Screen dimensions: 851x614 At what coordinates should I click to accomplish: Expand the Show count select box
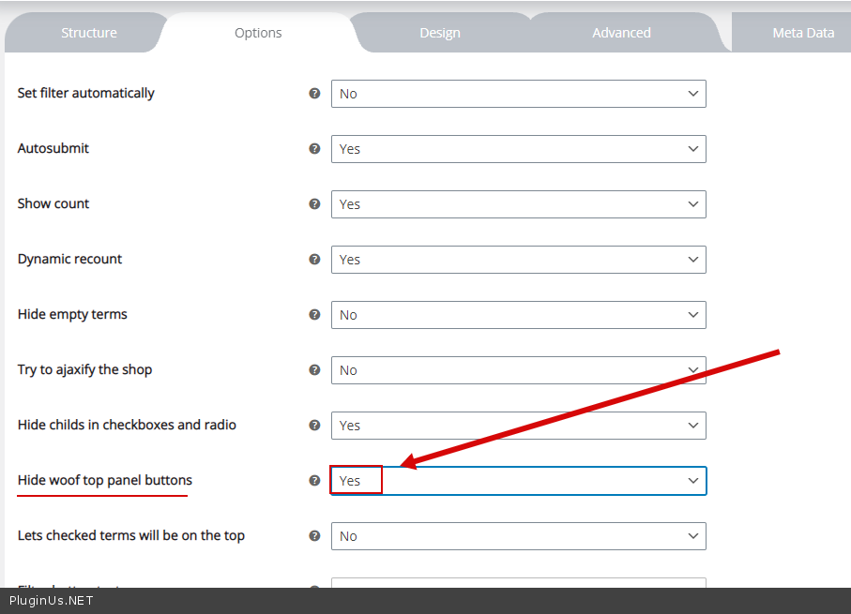pos(518,204)
